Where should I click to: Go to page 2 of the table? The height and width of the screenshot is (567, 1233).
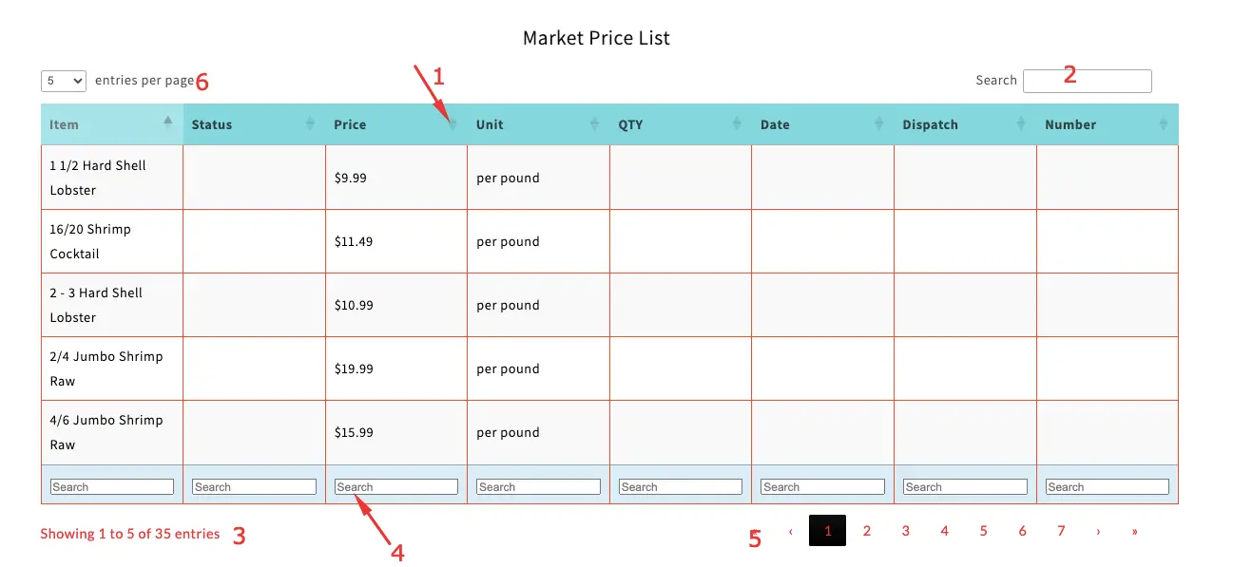867,531
